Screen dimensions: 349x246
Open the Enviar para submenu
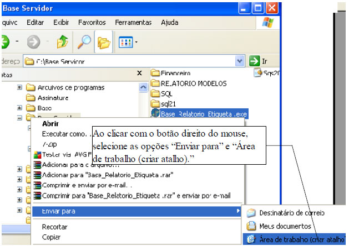(x=136, y=211)
